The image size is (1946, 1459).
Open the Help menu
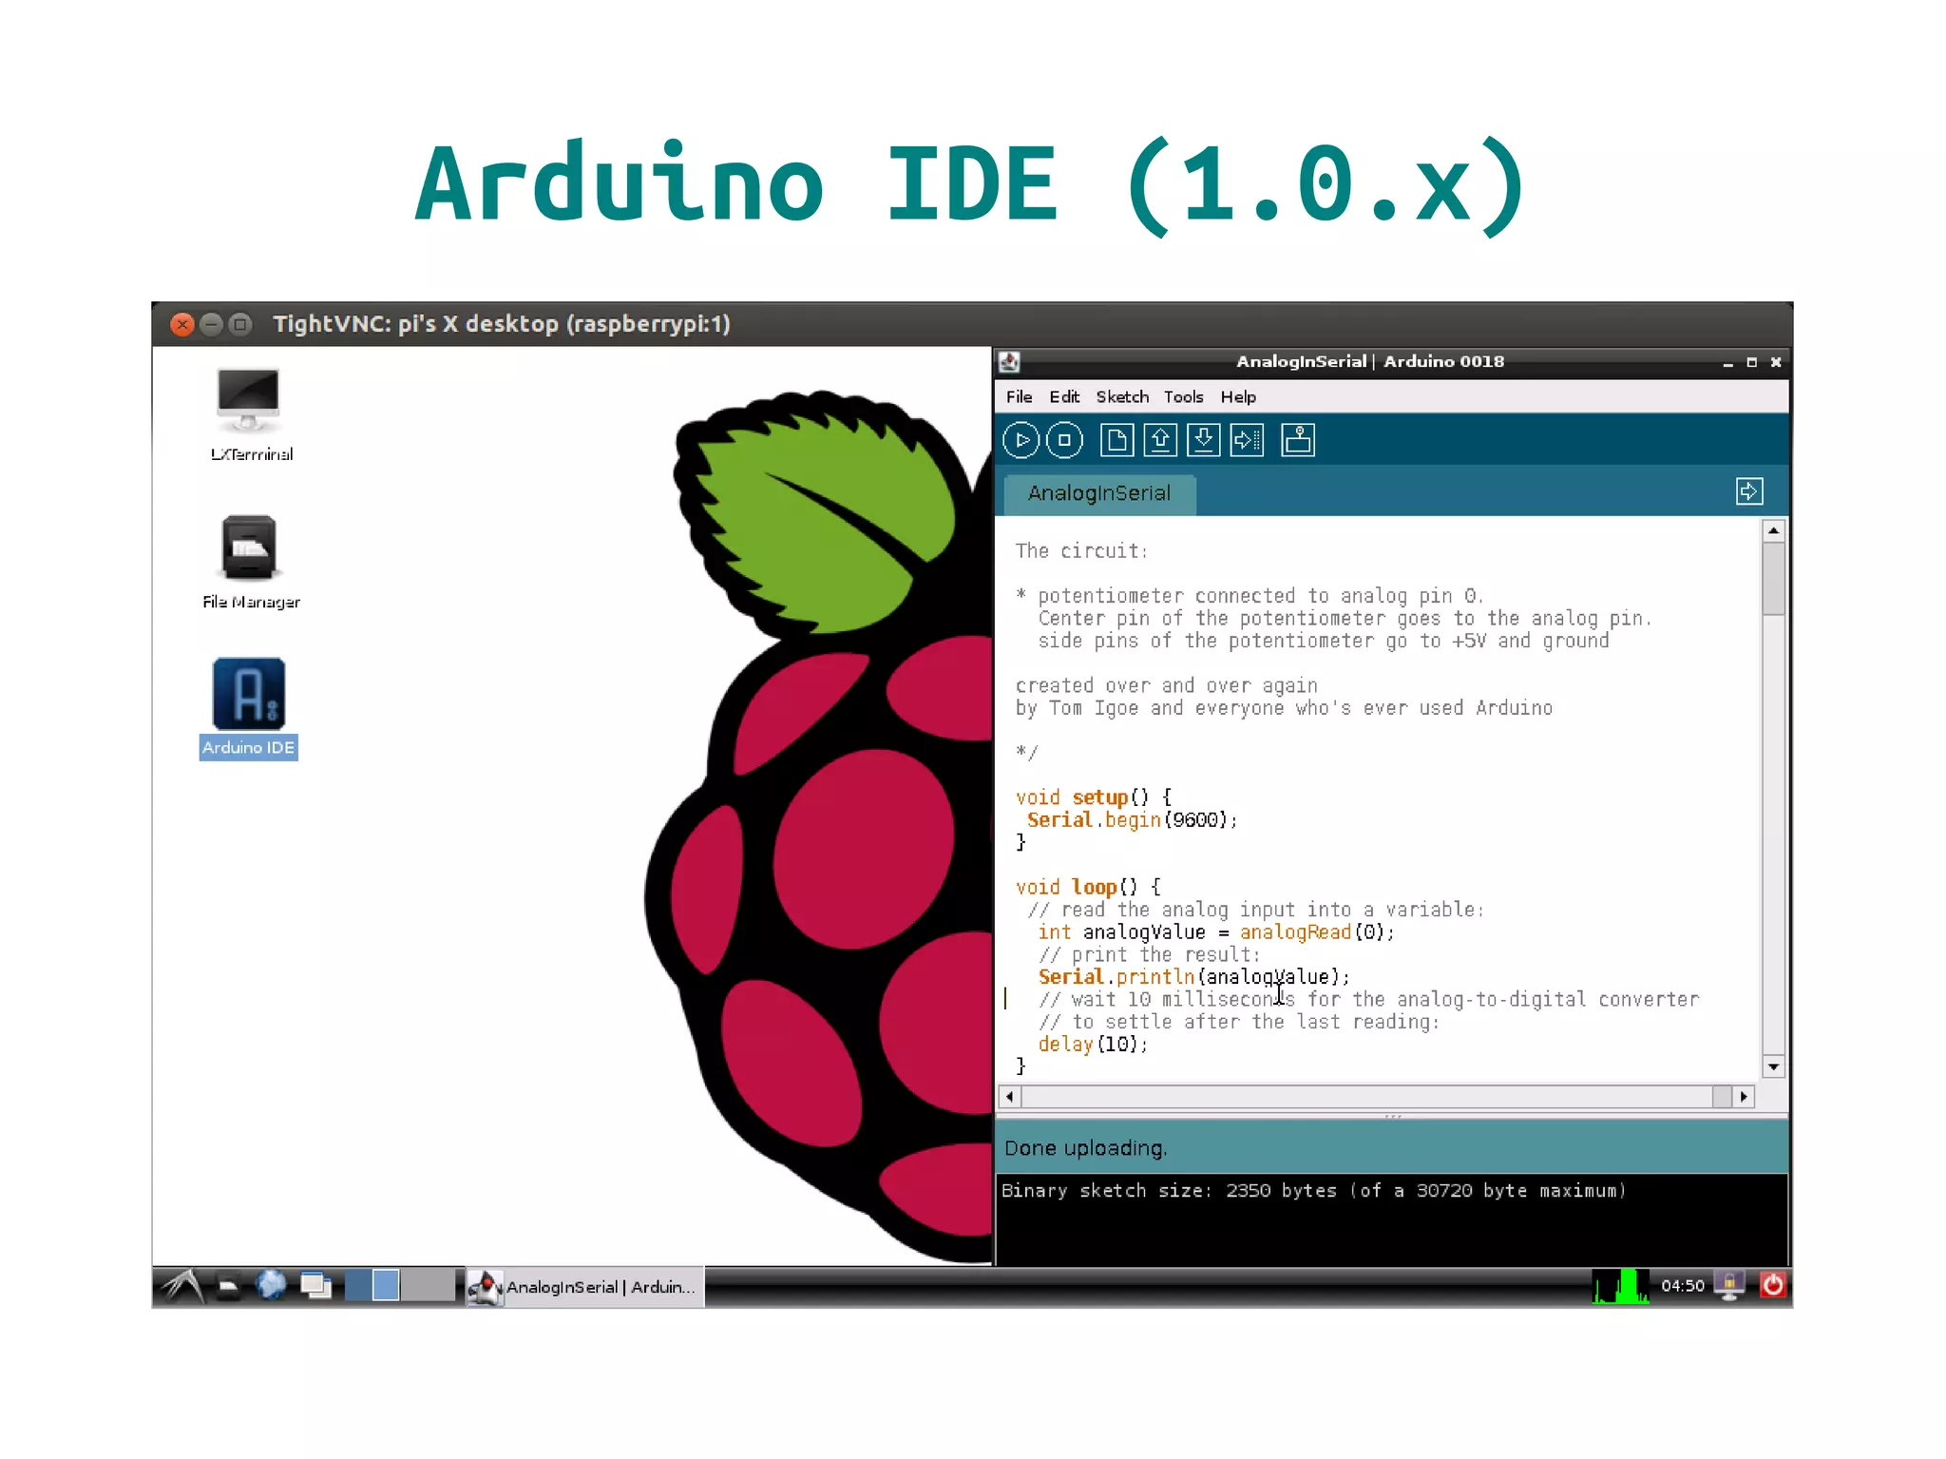(x=1238, y=397)
